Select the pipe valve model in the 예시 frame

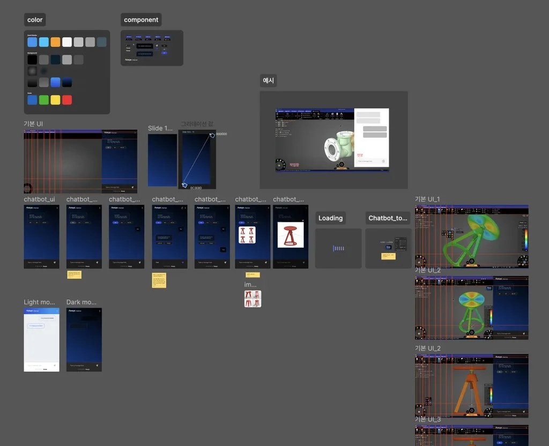[339, 146]
